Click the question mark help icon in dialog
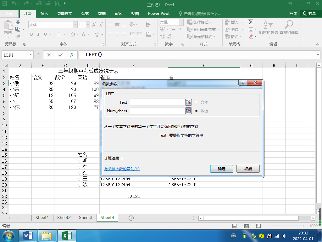The height and width of the screenshot is (242, 322). 242,83
